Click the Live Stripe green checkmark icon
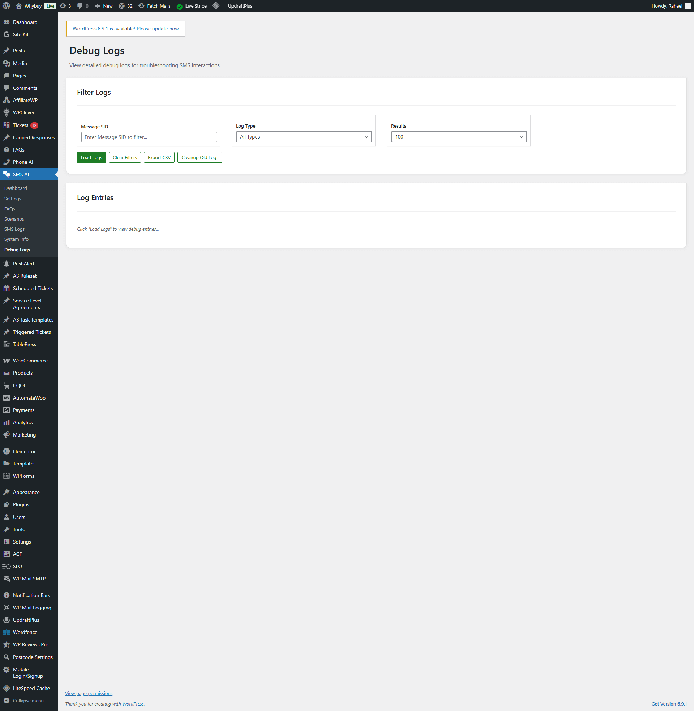The width and height of the screenshot is (694, 711). coord(179,6)
